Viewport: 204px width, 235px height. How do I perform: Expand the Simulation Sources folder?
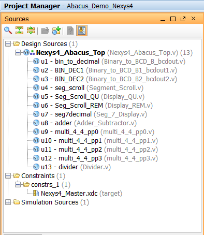point(8,202)
